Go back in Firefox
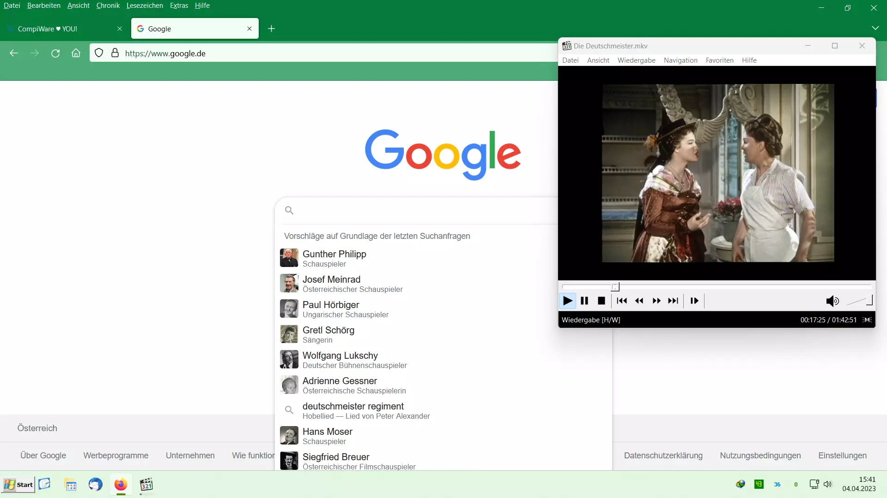 [x=14, y=53]
